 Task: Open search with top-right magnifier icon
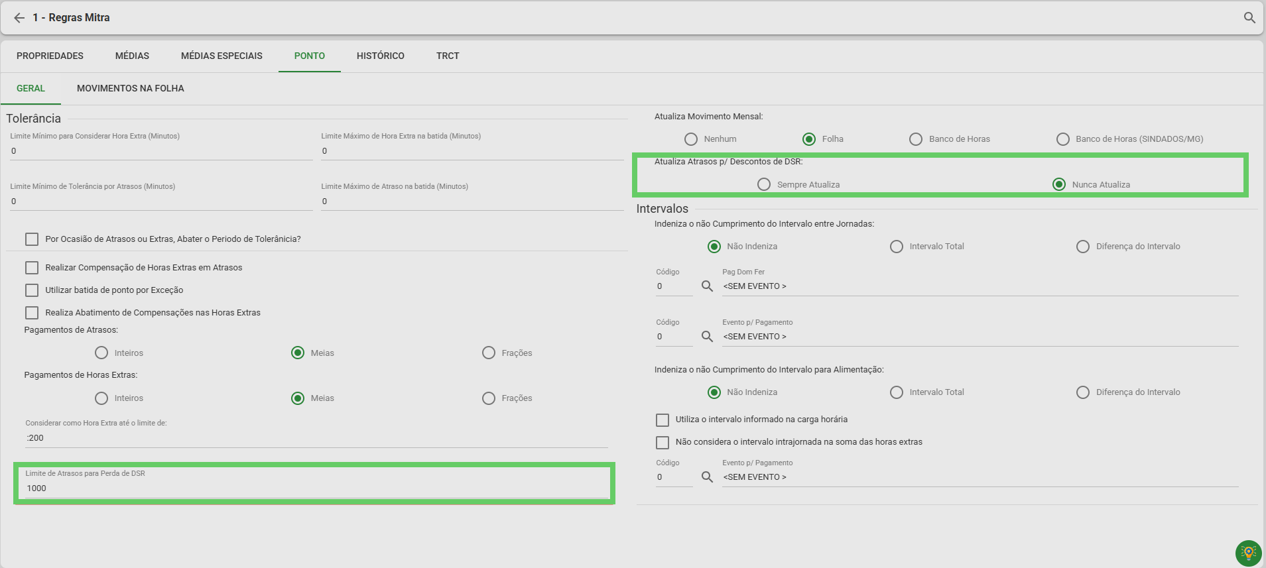[x=1249, y=18]
